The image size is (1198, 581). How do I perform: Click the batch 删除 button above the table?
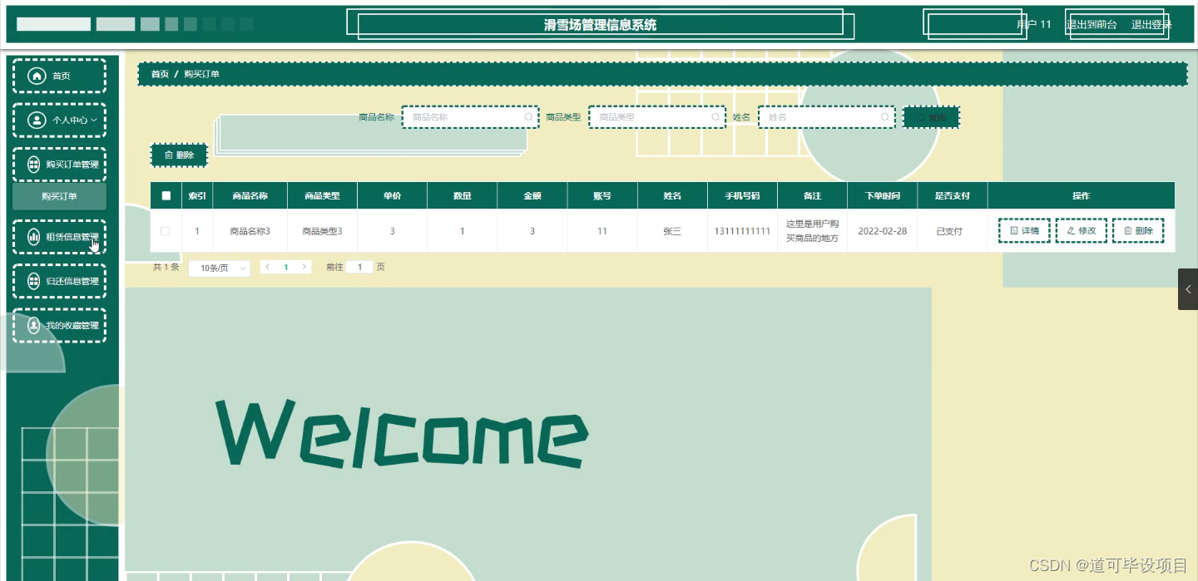179,155
